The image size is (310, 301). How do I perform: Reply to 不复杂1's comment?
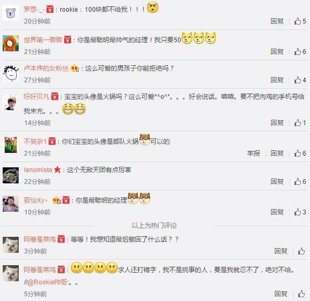click(x=277, y=153)
